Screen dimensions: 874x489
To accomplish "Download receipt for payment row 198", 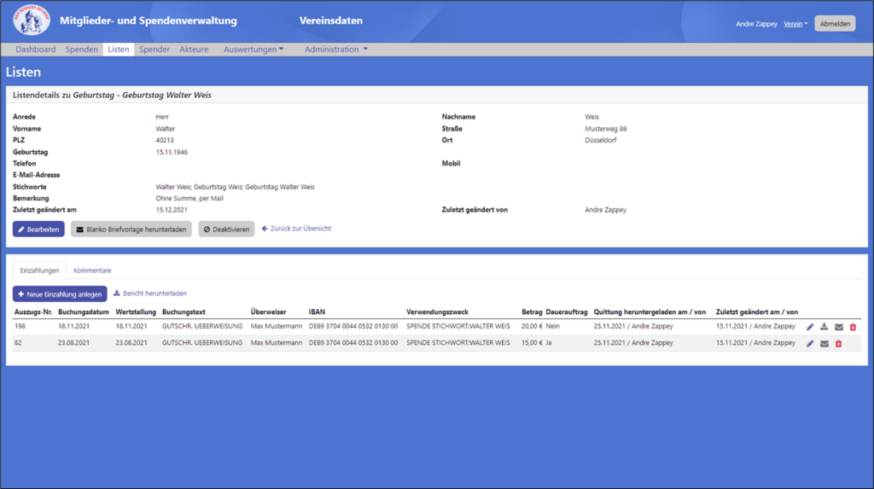I will pyautogui.click(x=824, y=327).
